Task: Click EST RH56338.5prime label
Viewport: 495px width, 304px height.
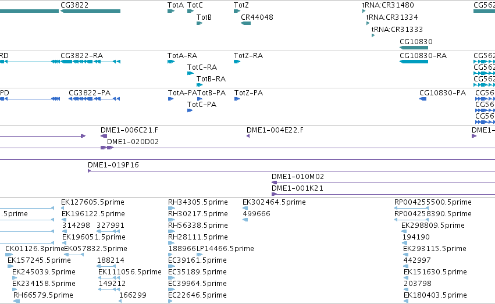Action: (198, 226)
